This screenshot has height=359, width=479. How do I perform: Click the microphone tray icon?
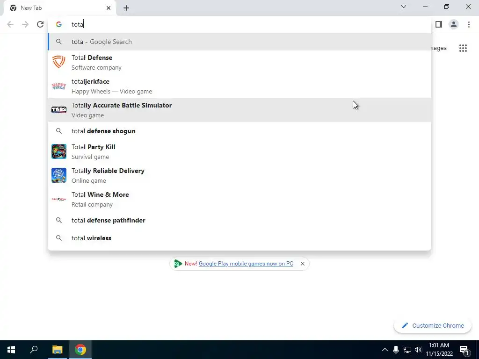click(396, 350)
